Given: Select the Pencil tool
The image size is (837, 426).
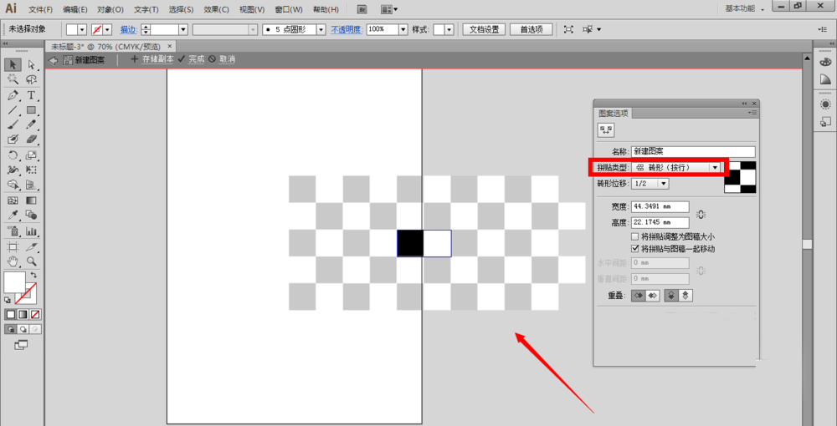Looking at the screenshot, I should click(32, 124).
